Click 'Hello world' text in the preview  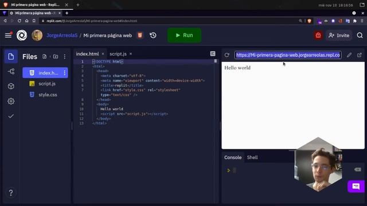coord(237,68)
